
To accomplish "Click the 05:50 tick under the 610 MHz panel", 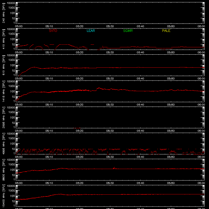I will [x=171, y=79].
